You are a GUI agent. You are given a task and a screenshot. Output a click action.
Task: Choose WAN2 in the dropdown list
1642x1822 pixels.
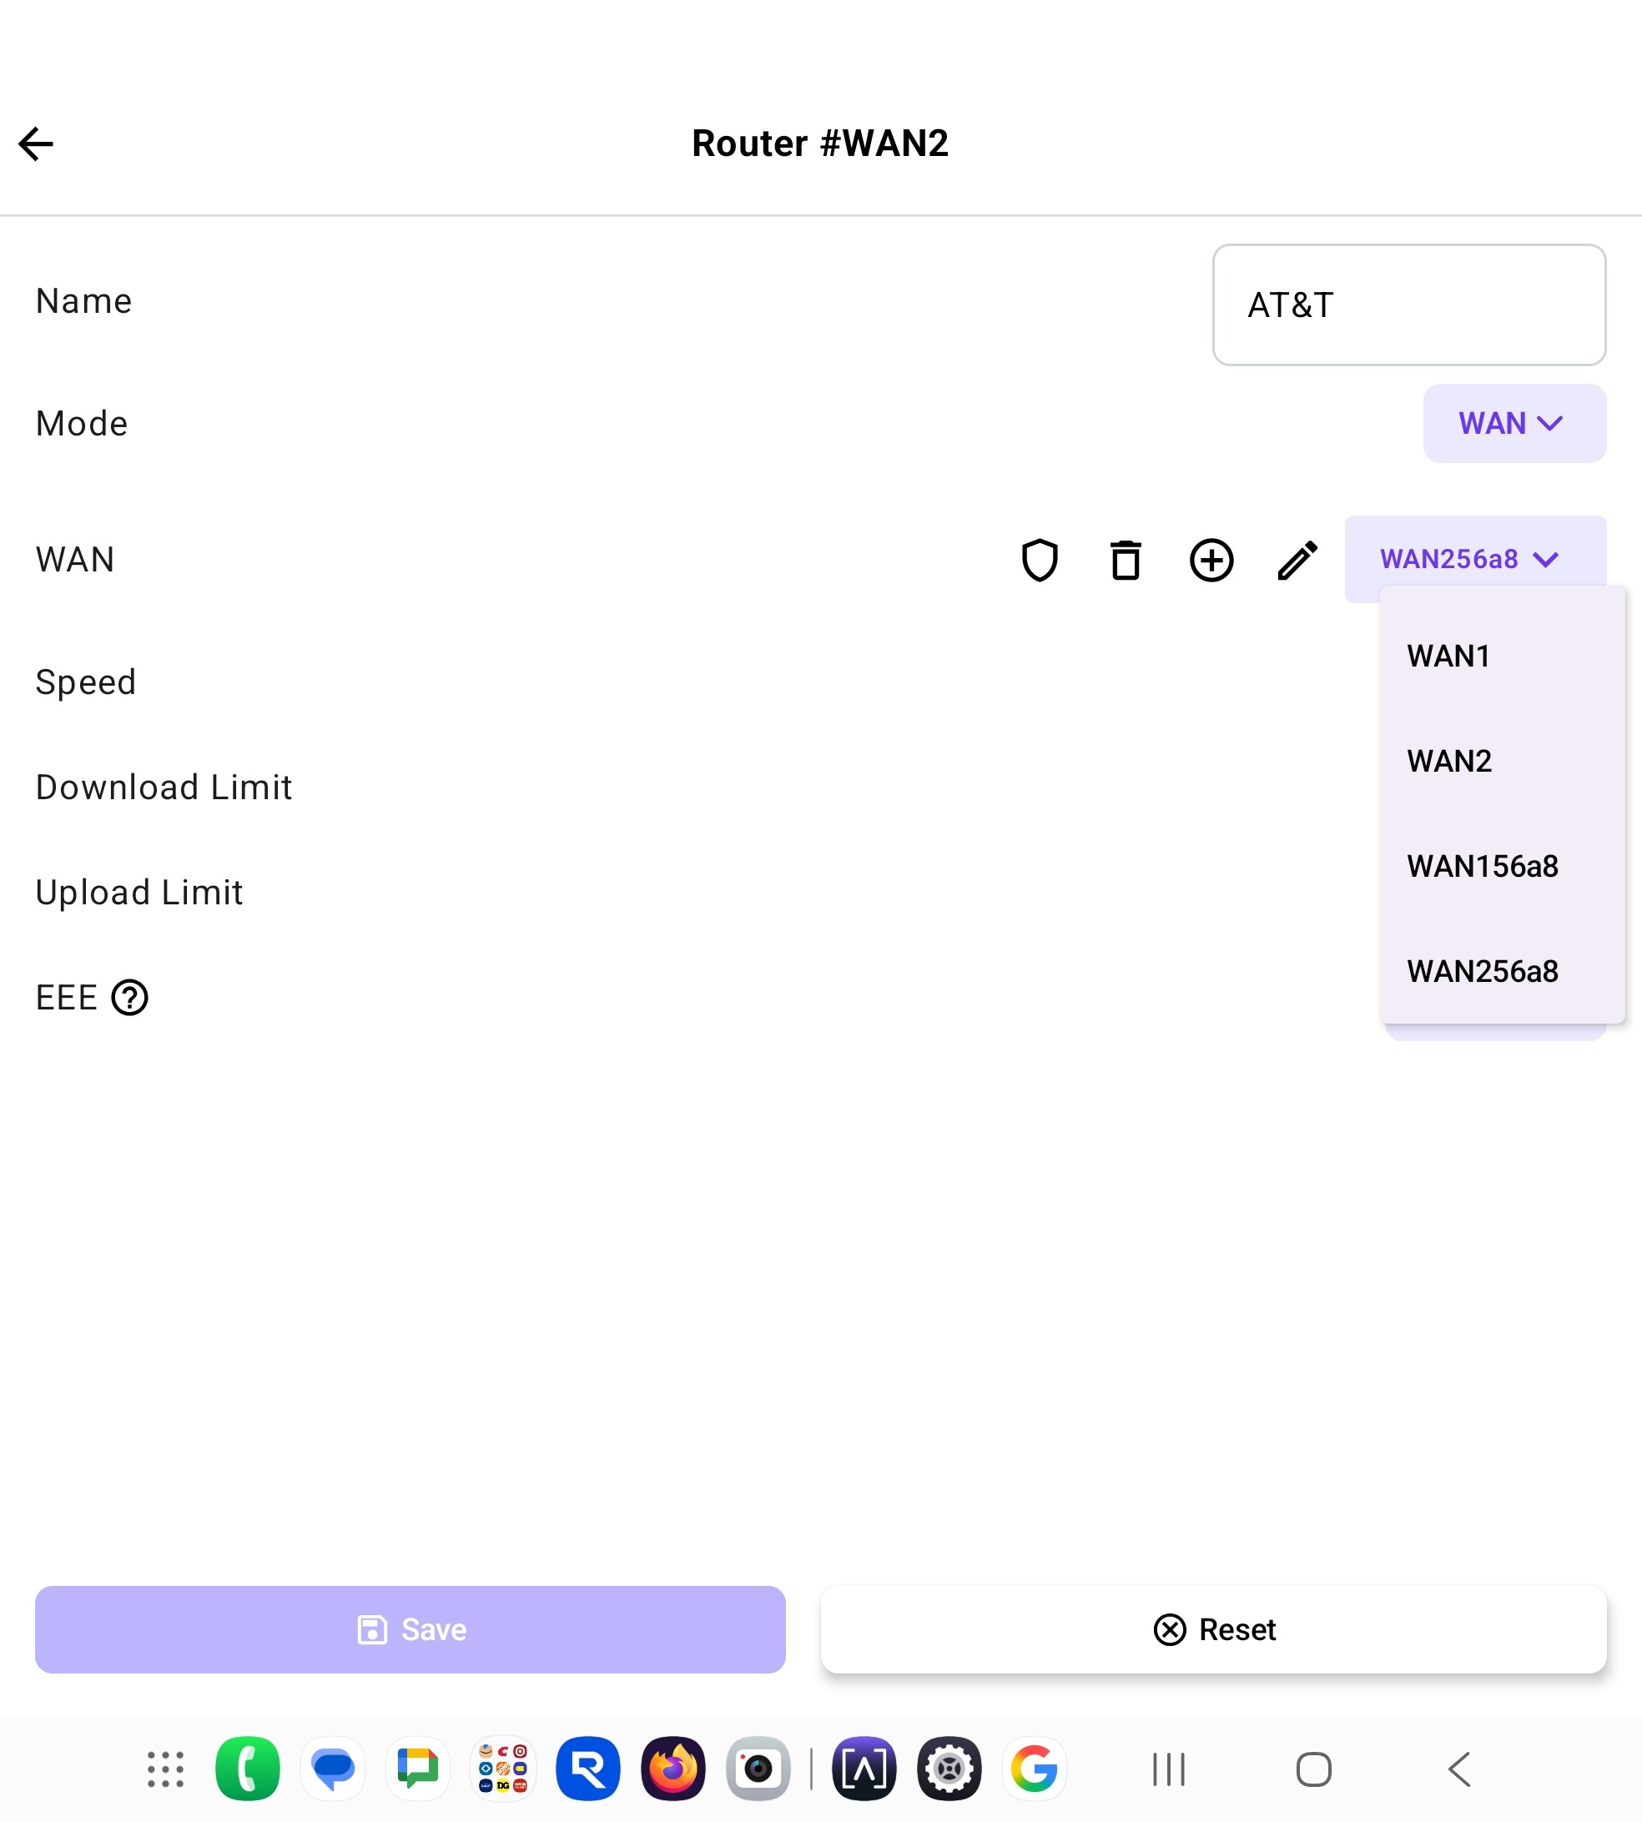(1450, 762)
